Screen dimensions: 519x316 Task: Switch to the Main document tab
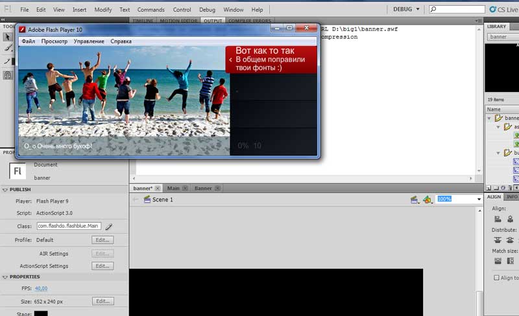click(x=173, y=188)
